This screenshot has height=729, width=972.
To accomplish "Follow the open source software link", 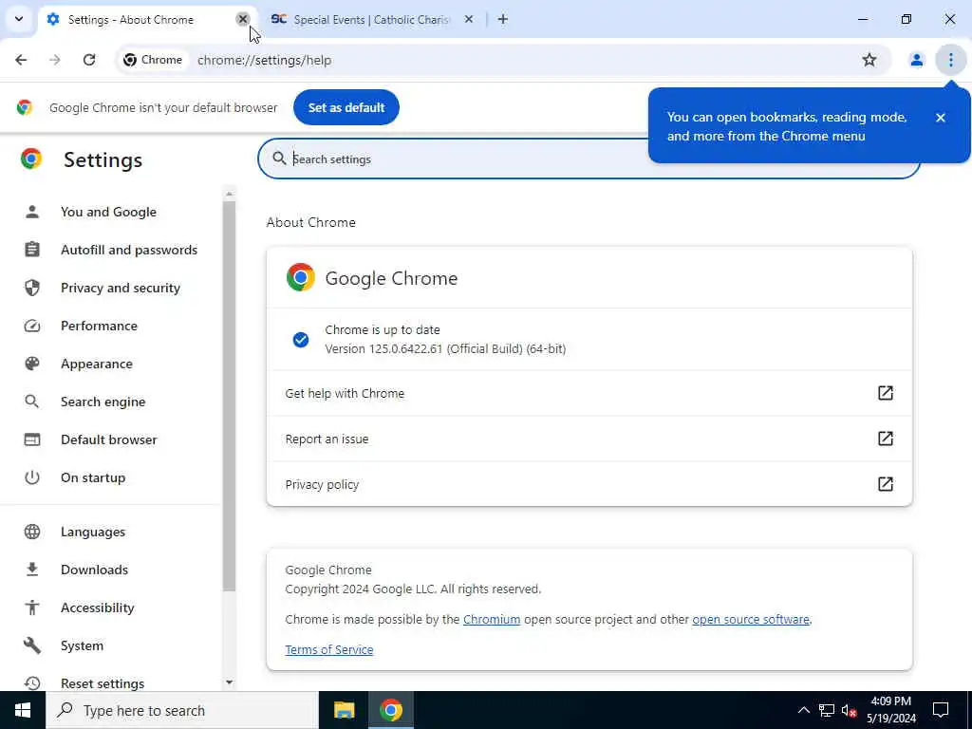I will (751, 619).
